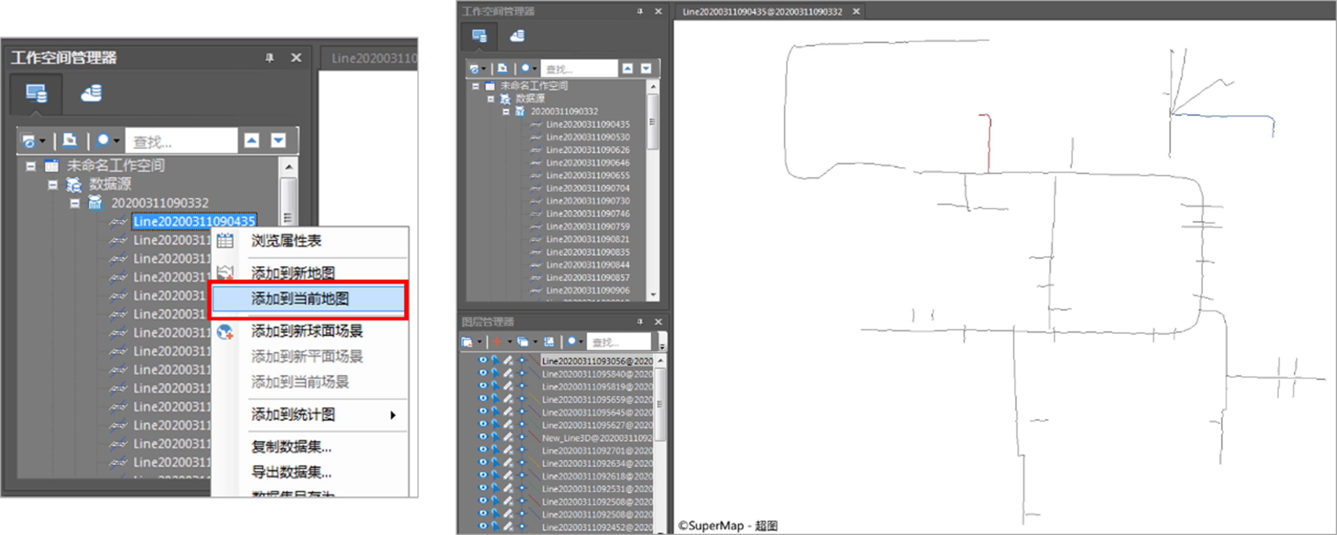The height and width of the screenshot is (535, 1337).
Task: Hide layer Line20200311095840 via its eye icon
Action: pyautogui.click(x=483, y=373)
